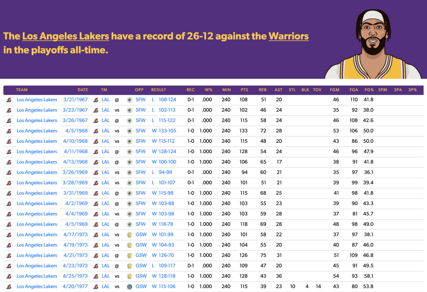Open the 4/25/1973 game date link
427x292 pixels.
pos(75,276)
